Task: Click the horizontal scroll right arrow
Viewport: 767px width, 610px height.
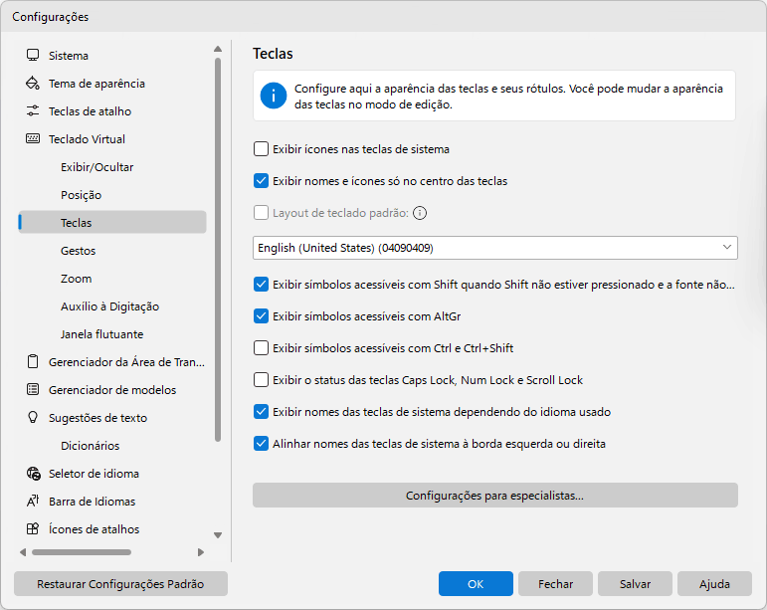Action: point(201,552)
